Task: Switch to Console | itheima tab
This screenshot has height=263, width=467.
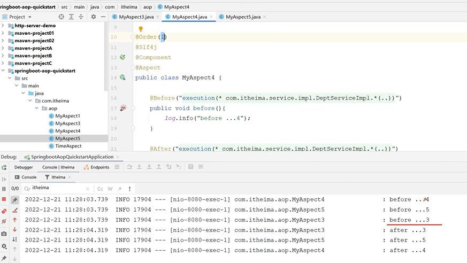Action: [x=58, y=167]
